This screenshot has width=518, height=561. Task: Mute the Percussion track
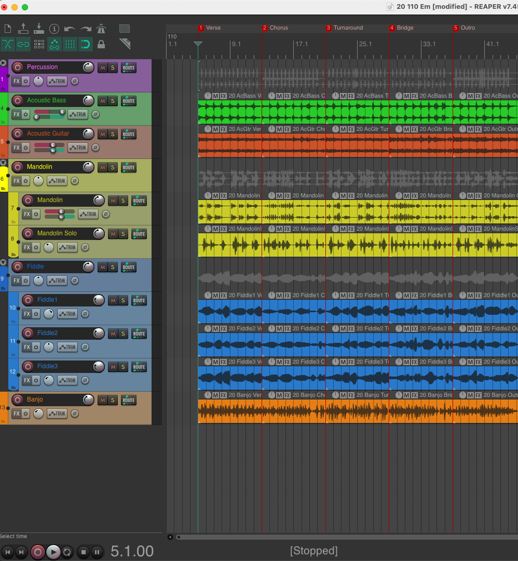tap(103, 68)
